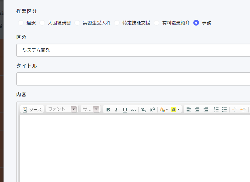Toggle bold formatting in editor toolbar
This screenshot has width=250, height=182.
(108, 110)
